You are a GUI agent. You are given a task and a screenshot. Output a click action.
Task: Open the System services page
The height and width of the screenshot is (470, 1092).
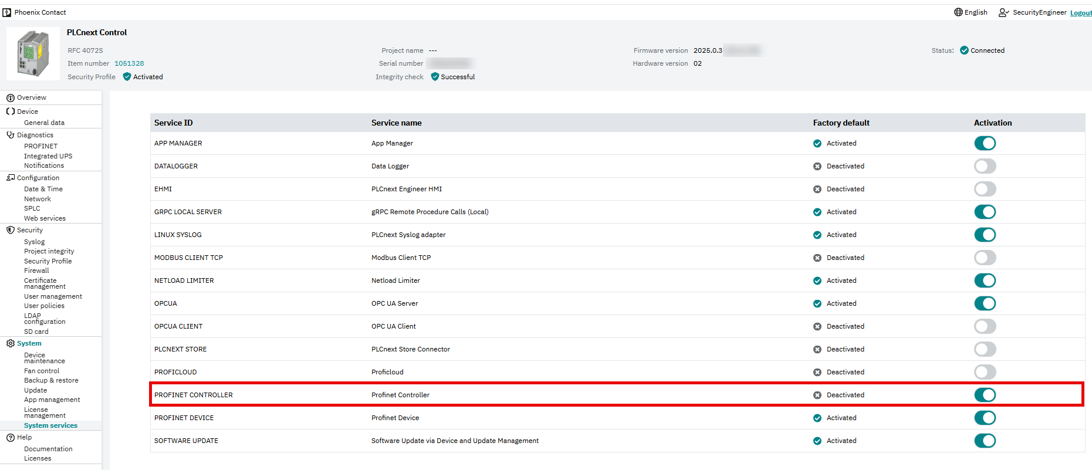[50, 425]
